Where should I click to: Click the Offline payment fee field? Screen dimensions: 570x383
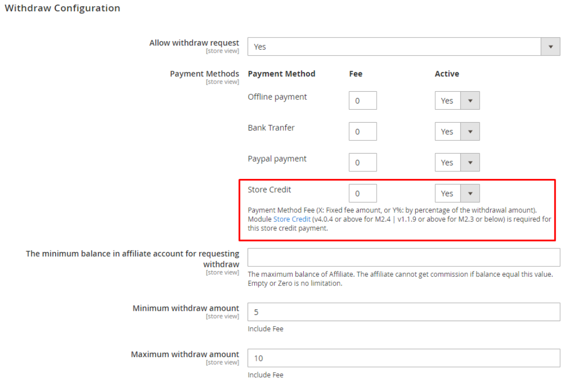click(363, 101)
